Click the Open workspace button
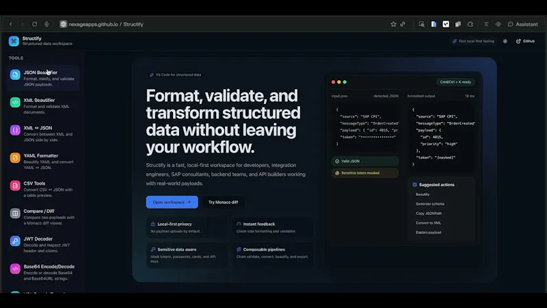 click(x=172, y=202)
